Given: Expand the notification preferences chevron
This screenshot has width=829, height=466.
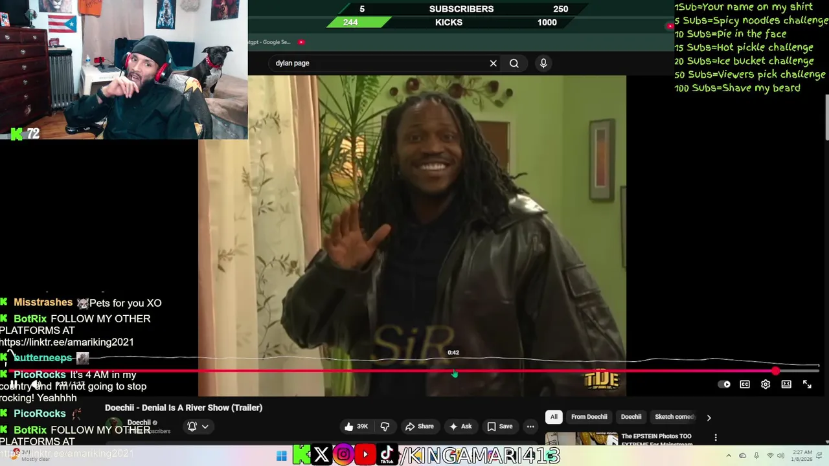Looking at the screenshot, I should click(x=205, y=427).
